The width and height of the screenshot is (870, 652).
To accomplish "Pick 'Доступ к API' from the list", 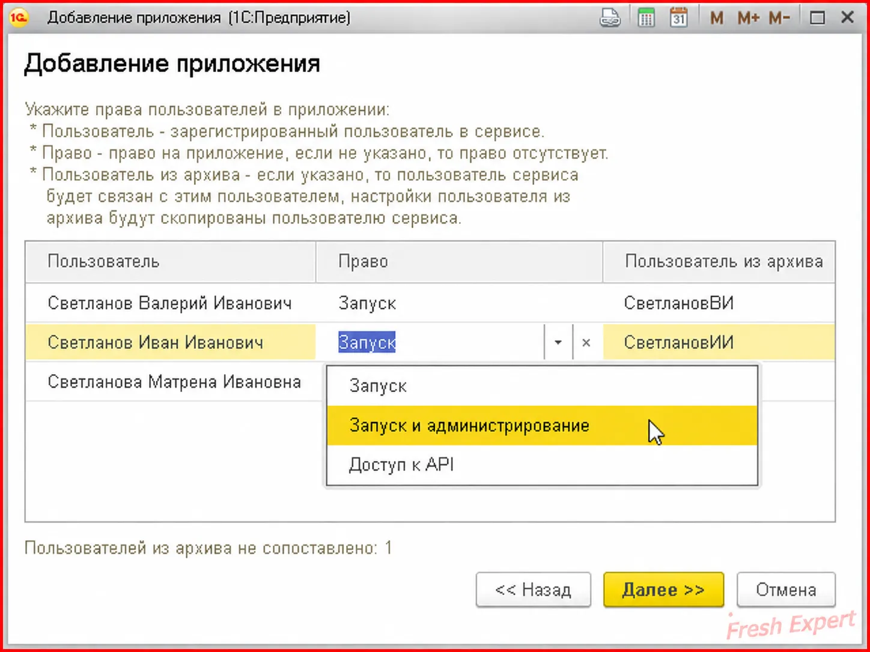I will tap(542, 465).
